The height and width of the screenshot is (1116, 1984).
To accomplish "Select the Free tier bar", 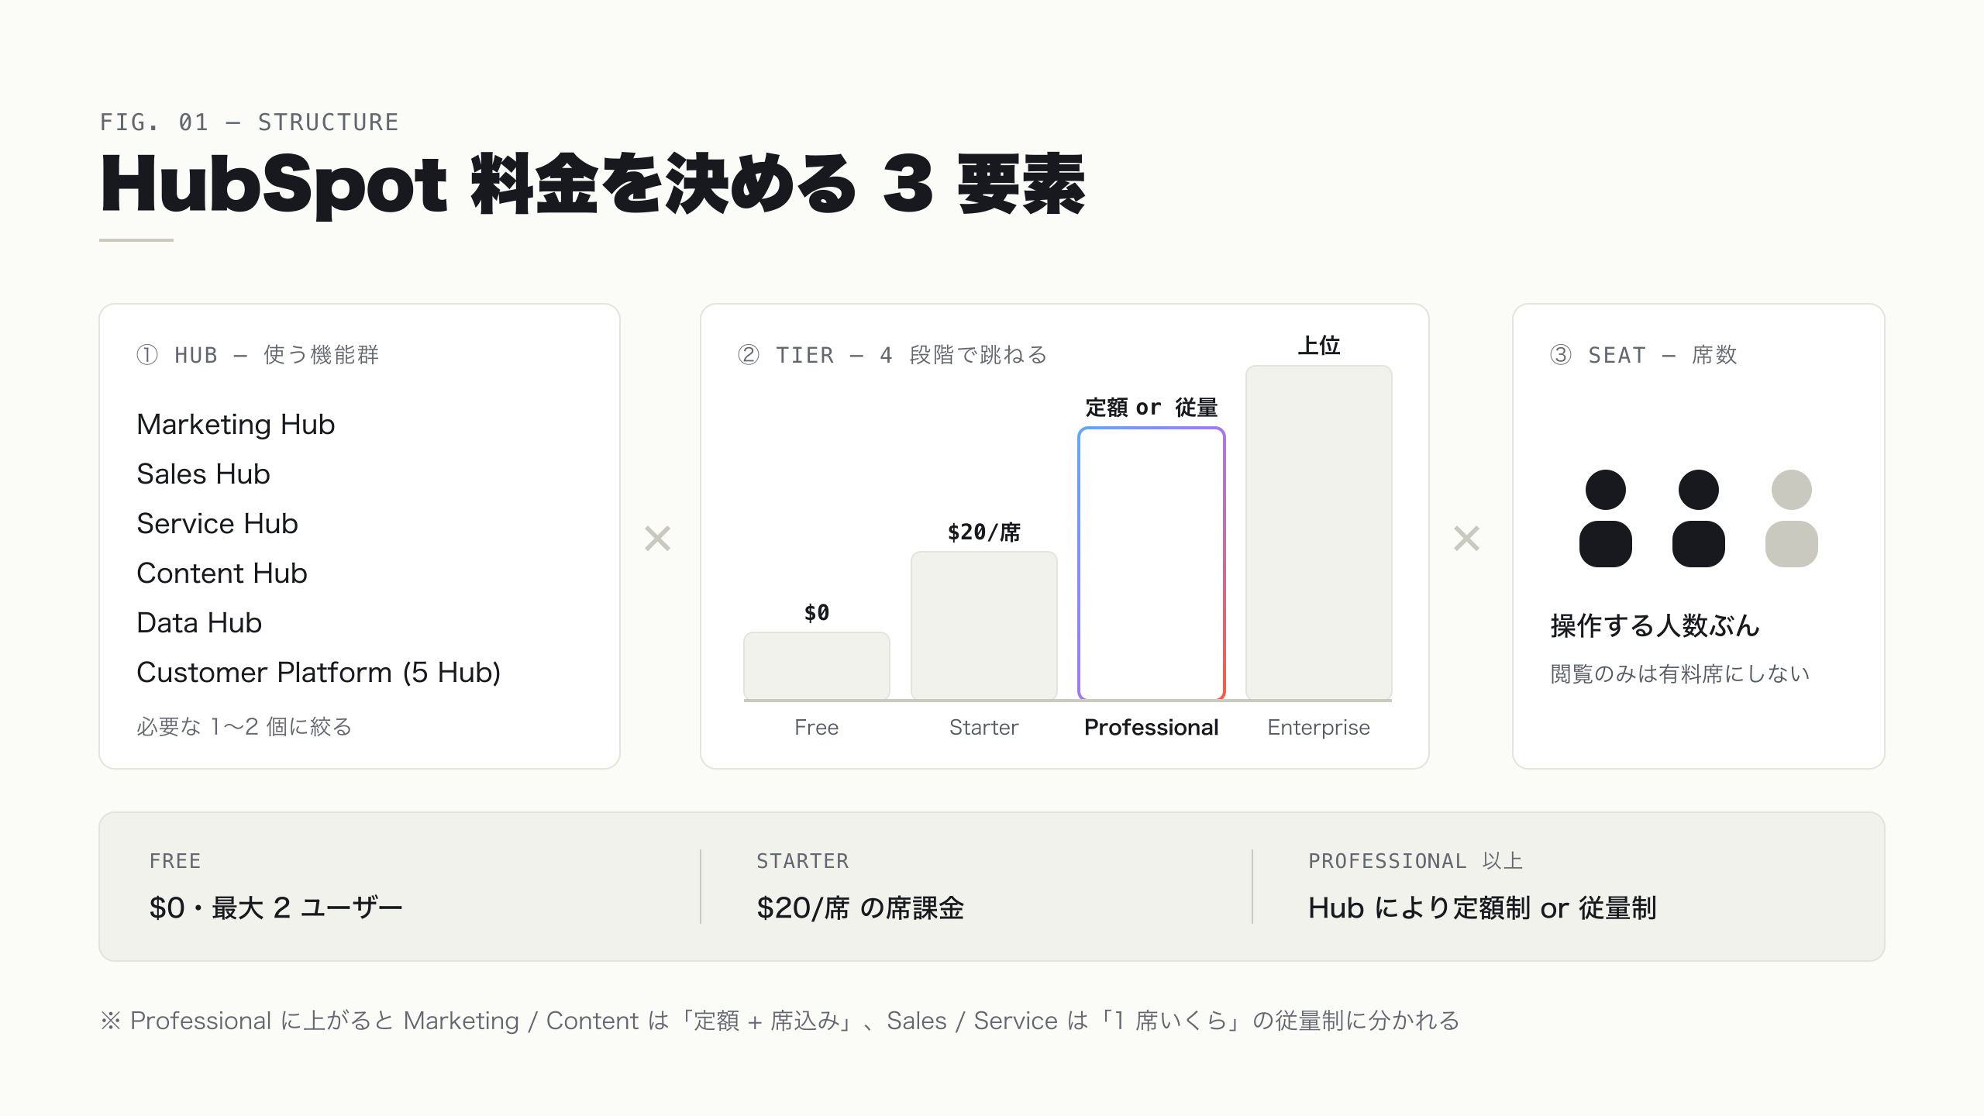I will point(816,666).
